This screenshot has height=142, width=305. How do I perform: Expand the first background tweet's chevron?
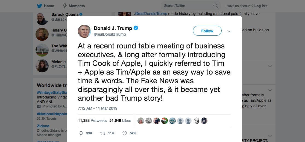point(270,66)
